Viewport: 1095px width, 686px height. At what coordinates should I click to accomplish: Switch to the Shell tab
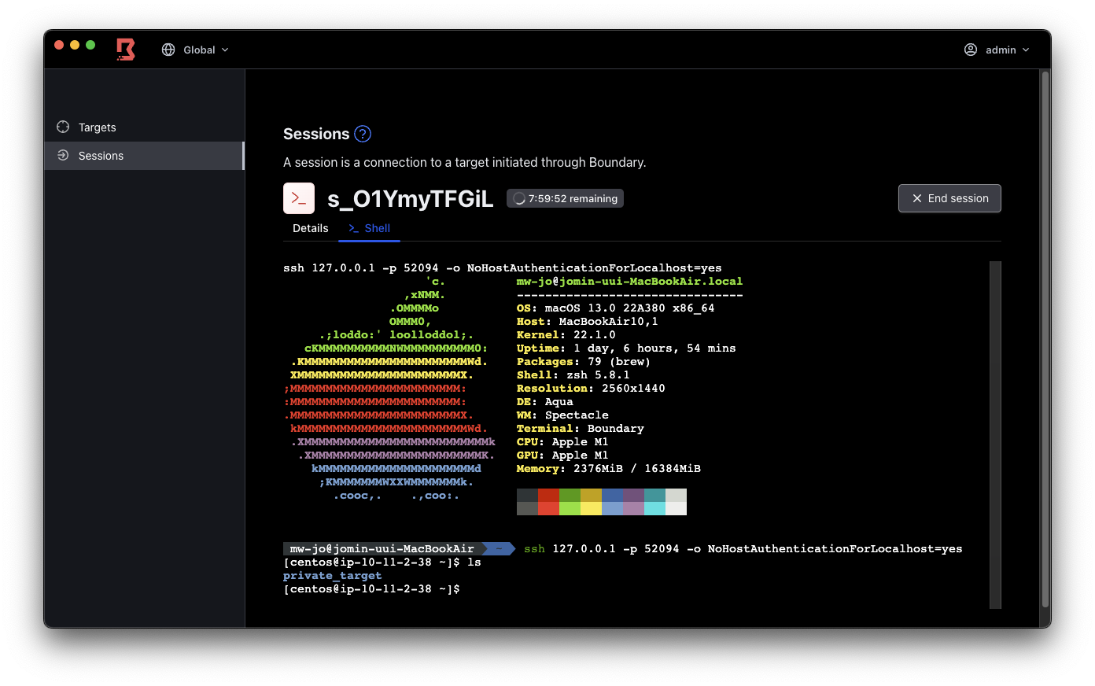coord(370,228)
